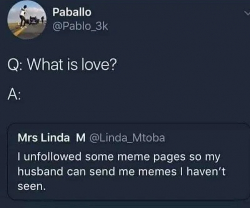The image size is (250, 208).
Task: Click the word 'unfollowed' in quoted tweet
Action: pos(53,157)
